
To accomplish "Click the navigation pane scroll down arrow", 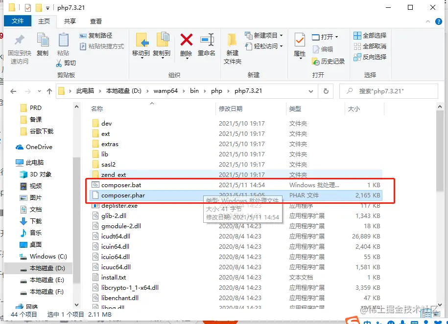I will click(76, 305).
